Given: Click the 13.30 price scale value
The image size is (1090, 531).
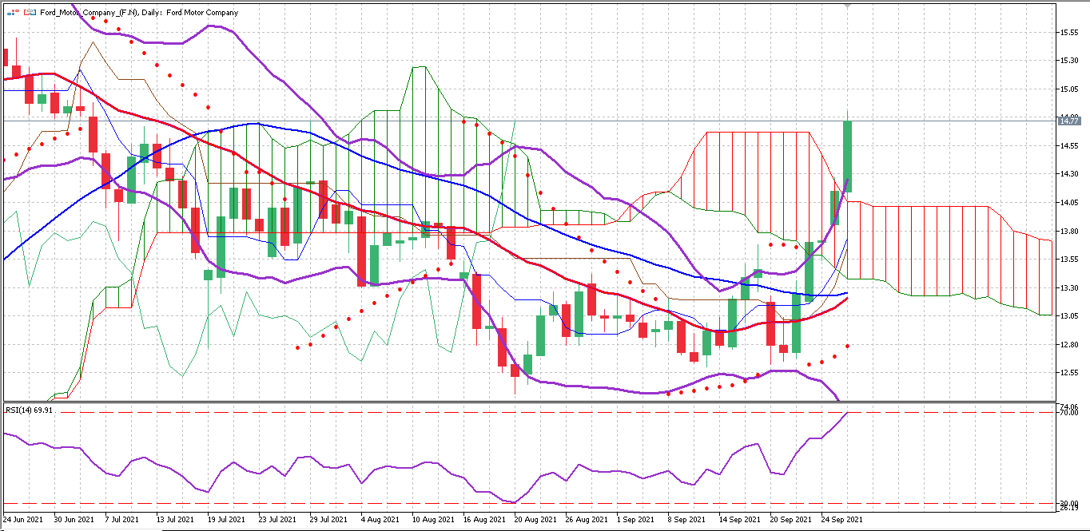Looking at the screenshot, I should coord(1068,287).
